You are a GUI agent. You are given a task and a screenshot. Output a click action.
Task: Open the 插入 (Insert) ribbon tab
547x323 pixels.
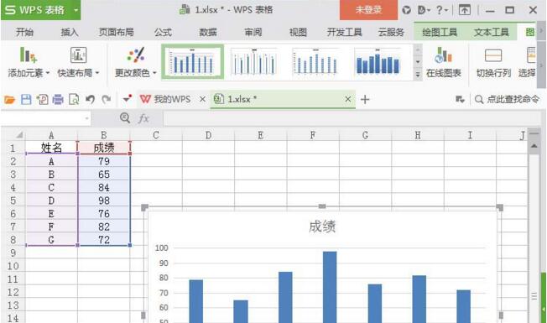[70, 32]
